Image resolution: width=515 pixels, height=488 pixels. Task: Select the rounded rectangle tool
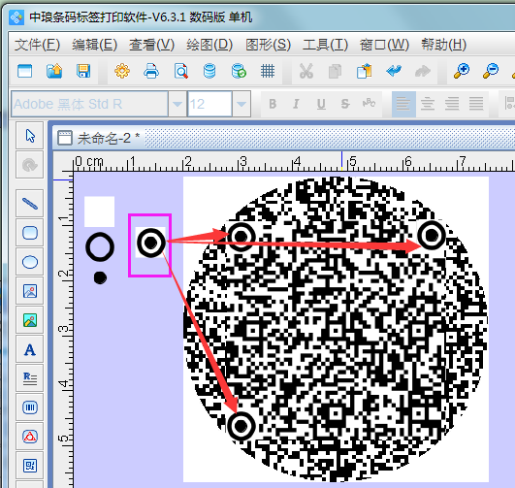[x=30, y=233]
